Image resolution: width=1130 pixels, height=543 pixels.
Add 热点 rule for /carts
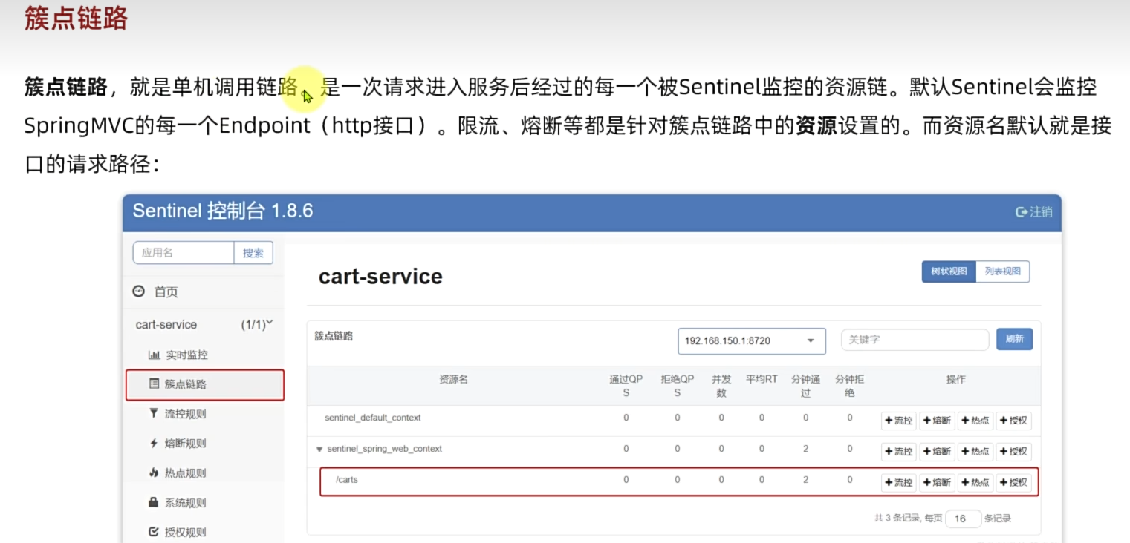975,482
